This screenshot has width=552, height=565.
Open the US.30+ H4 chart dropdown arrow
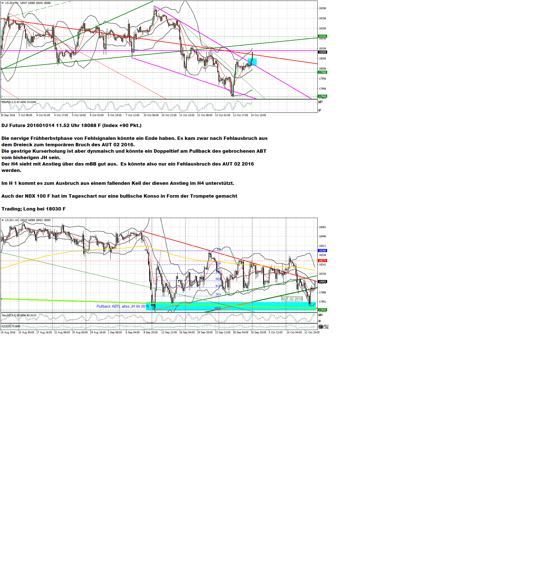(x=3, y=220)
